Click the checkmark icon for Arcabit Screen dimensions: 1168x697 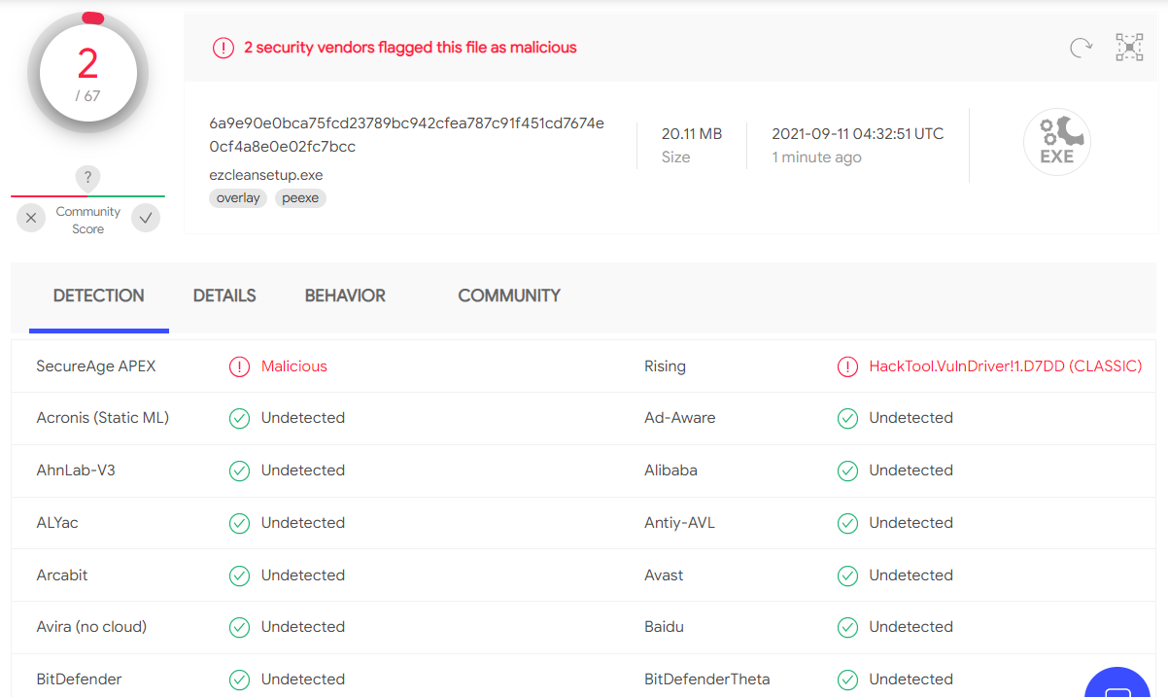[x=239, y=575]
